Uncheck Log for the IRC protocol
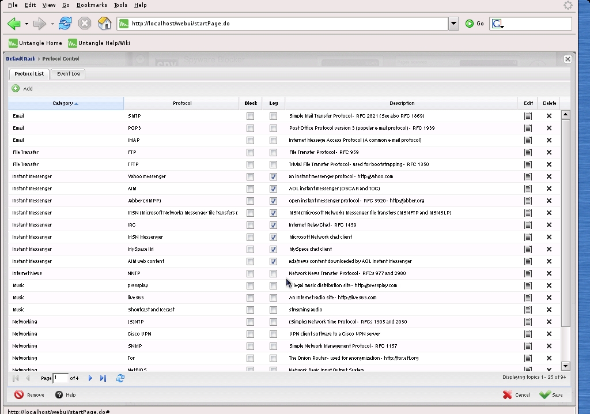 pyautogui.click(x=274, y=225)
